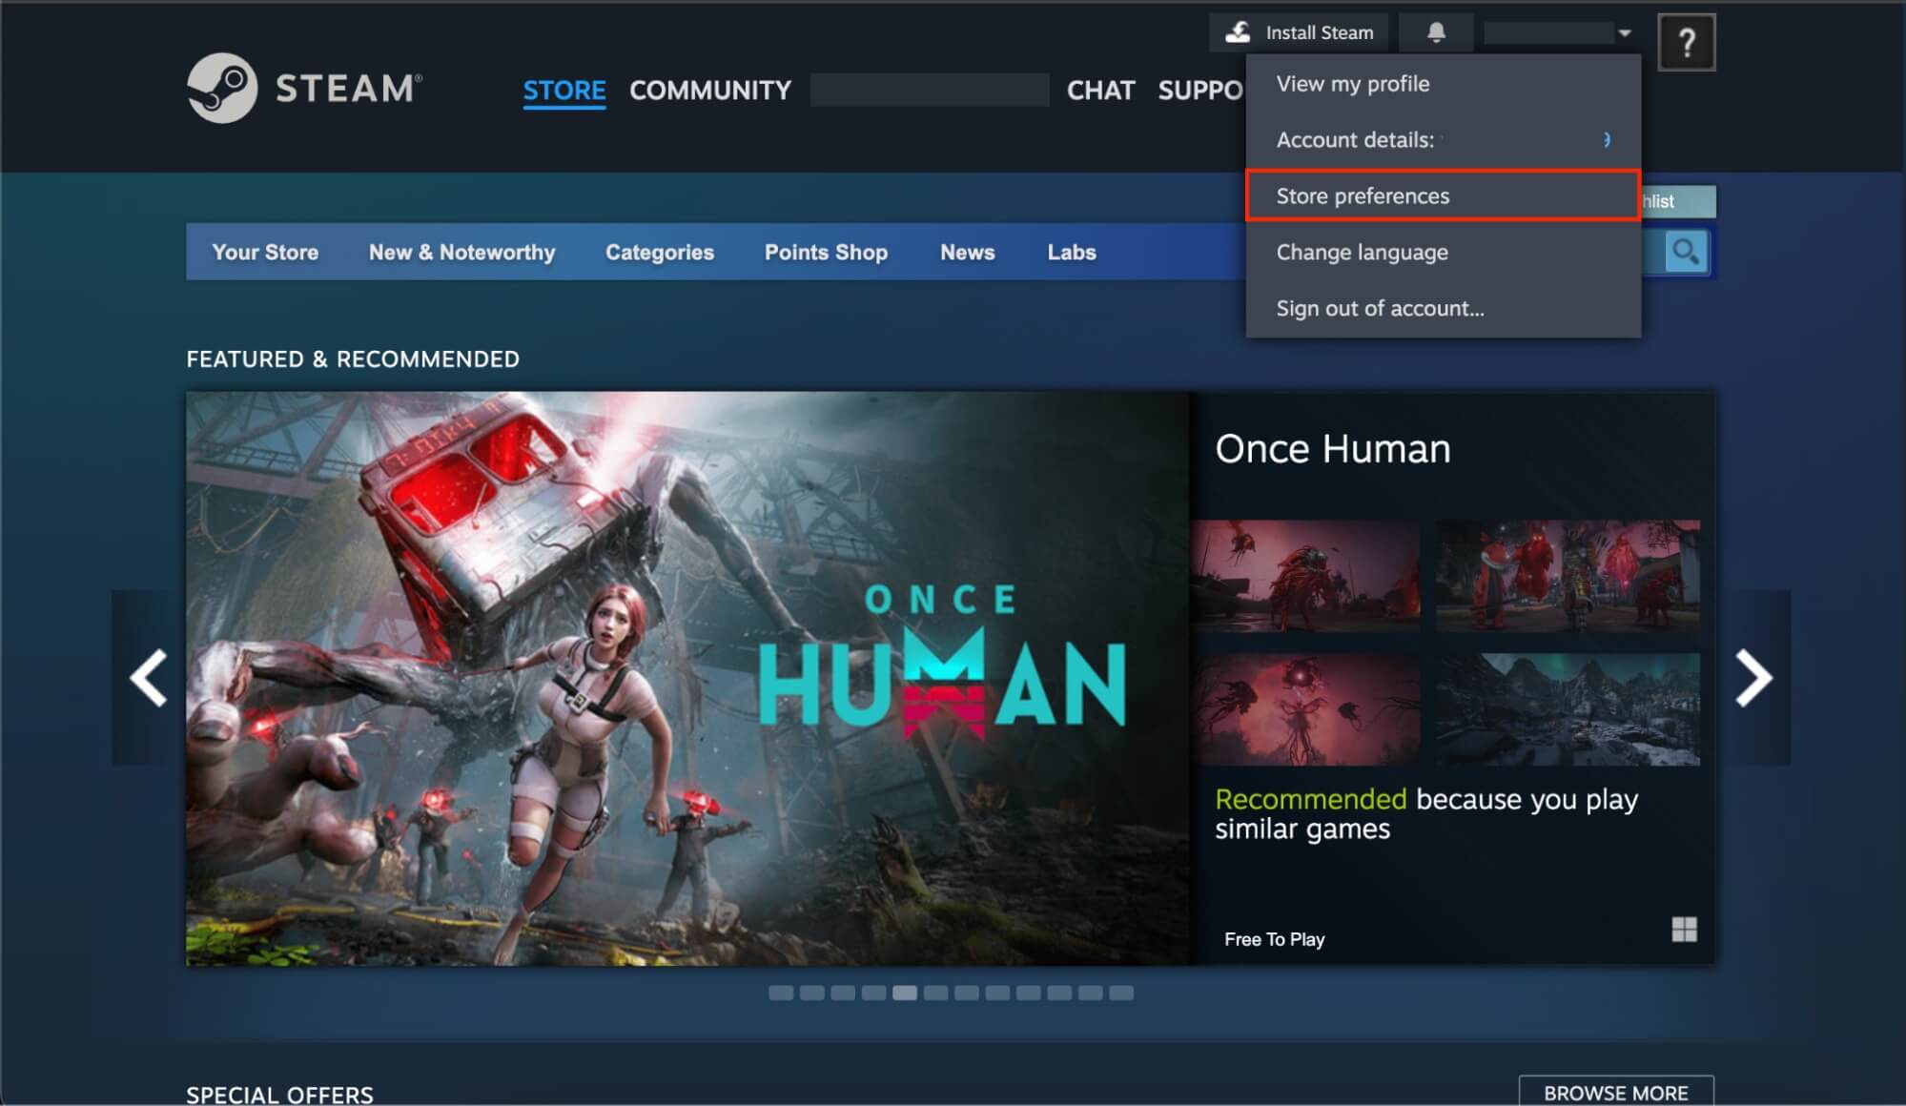Click the Windows platform icon

[x=1684, y=930]
